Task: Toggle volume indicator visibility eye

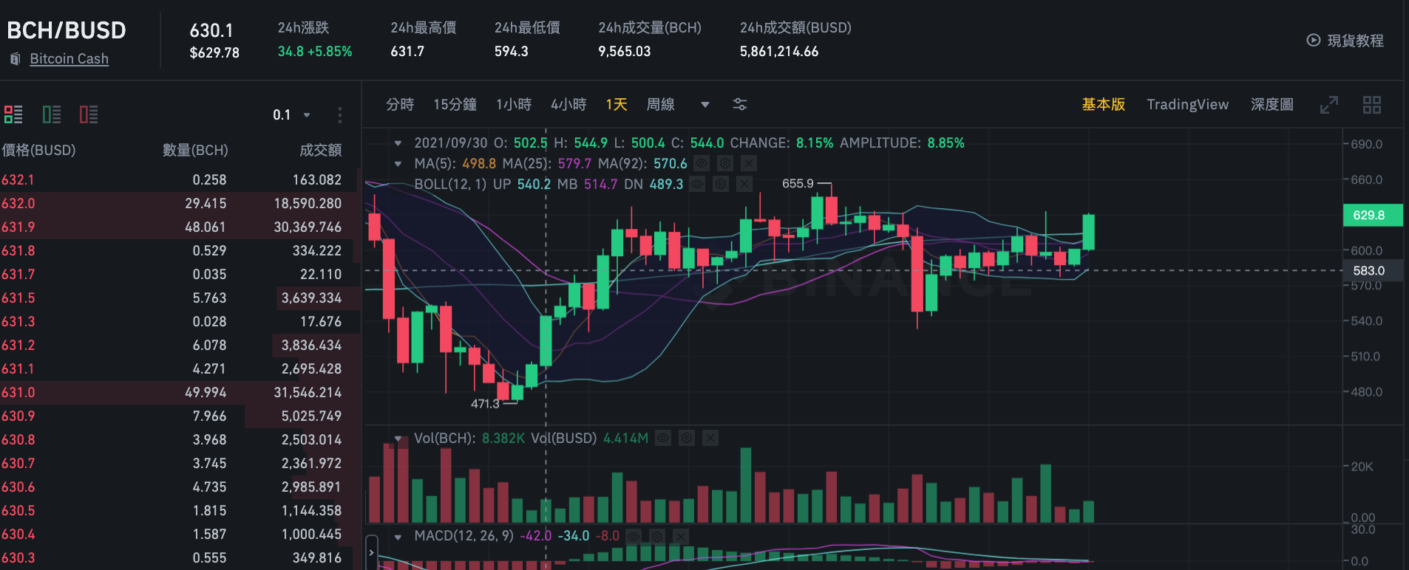Action: [x=663, y=438]
